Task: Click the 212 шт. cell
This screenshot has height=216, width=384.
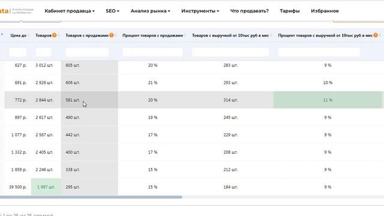Action: click(x=230, y=170)
